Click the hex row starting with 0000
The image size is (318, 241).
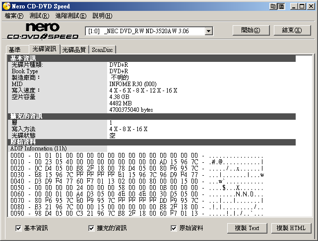pyautogui.click(x=137, y=155)
